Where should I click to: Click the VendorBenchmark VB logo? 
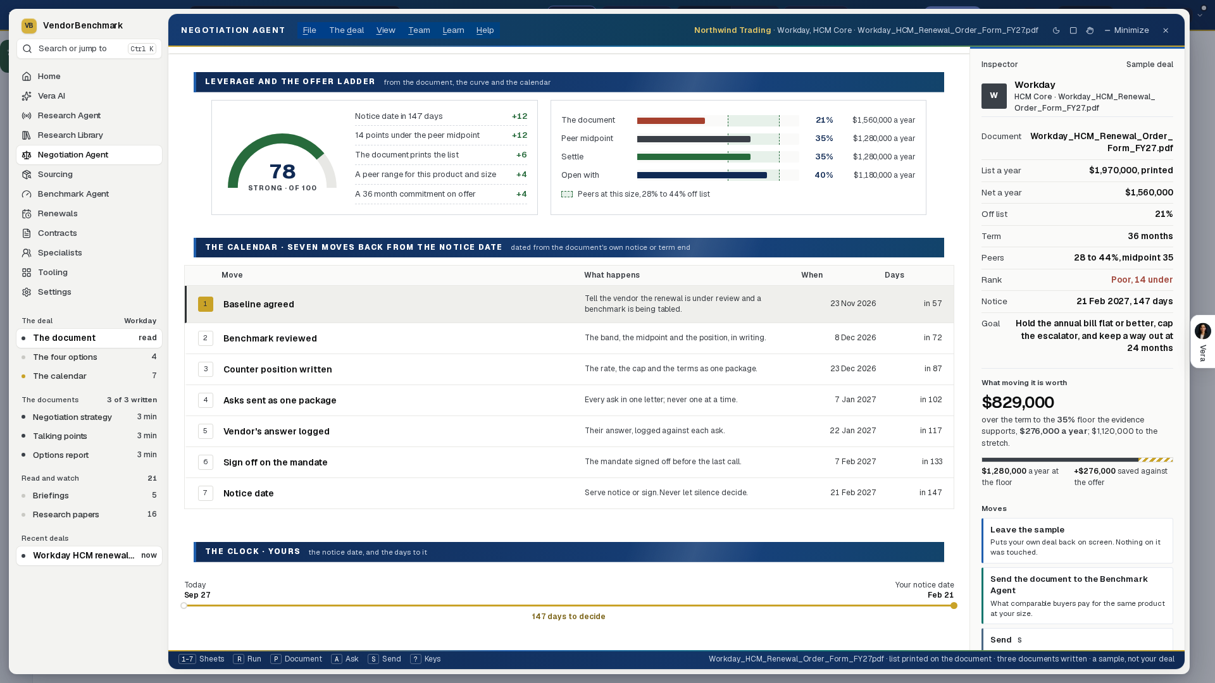point(28,26)
